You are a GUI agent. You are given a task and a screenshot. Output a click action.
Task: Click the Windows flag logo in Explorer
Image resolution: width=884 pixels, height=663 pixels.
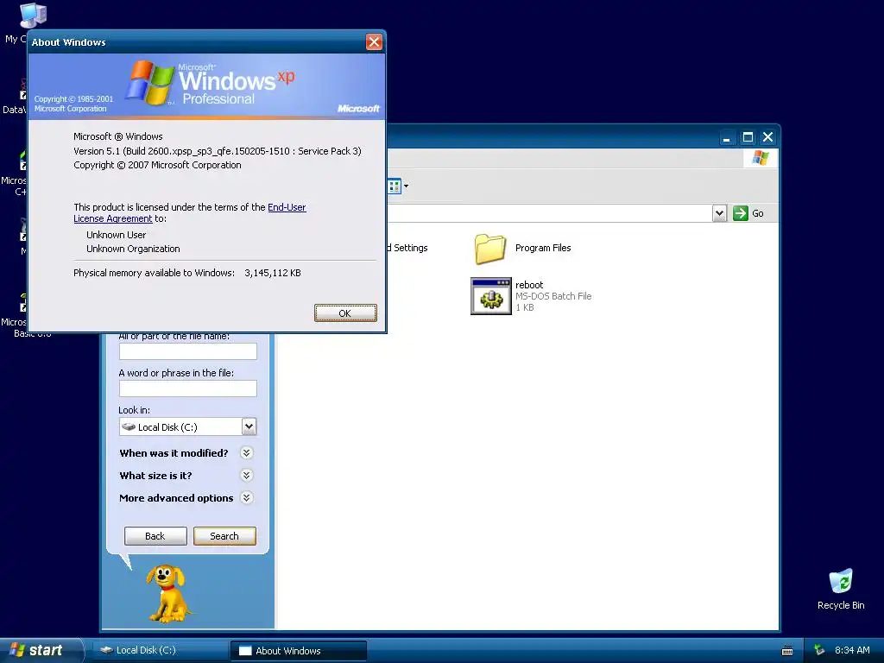click(x=760, y=158)
